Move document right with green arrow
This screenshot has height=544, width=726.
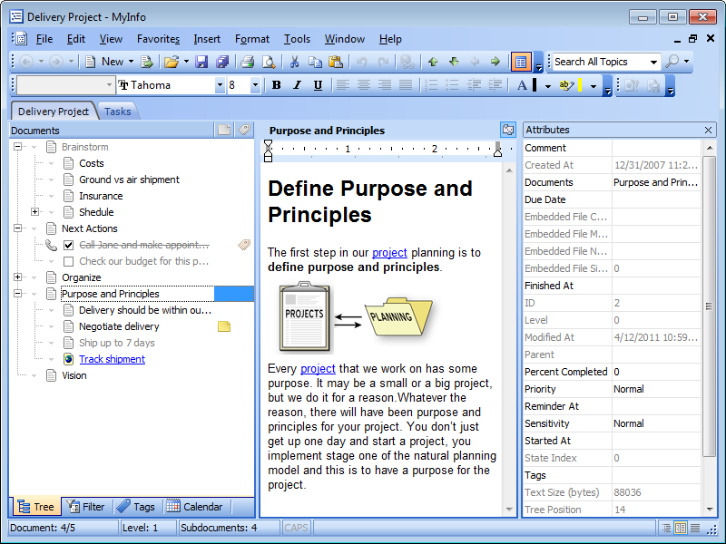click(495, 62)
